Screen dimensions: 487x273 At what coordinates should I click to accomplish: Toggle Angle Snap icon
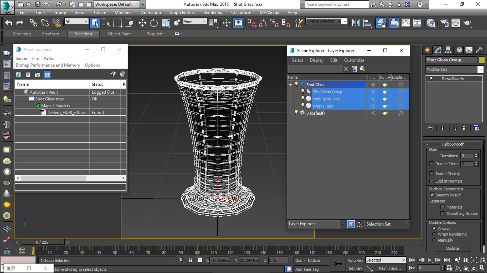(263, 23)
